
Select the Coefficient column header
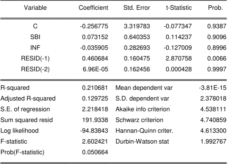[93, 8]
